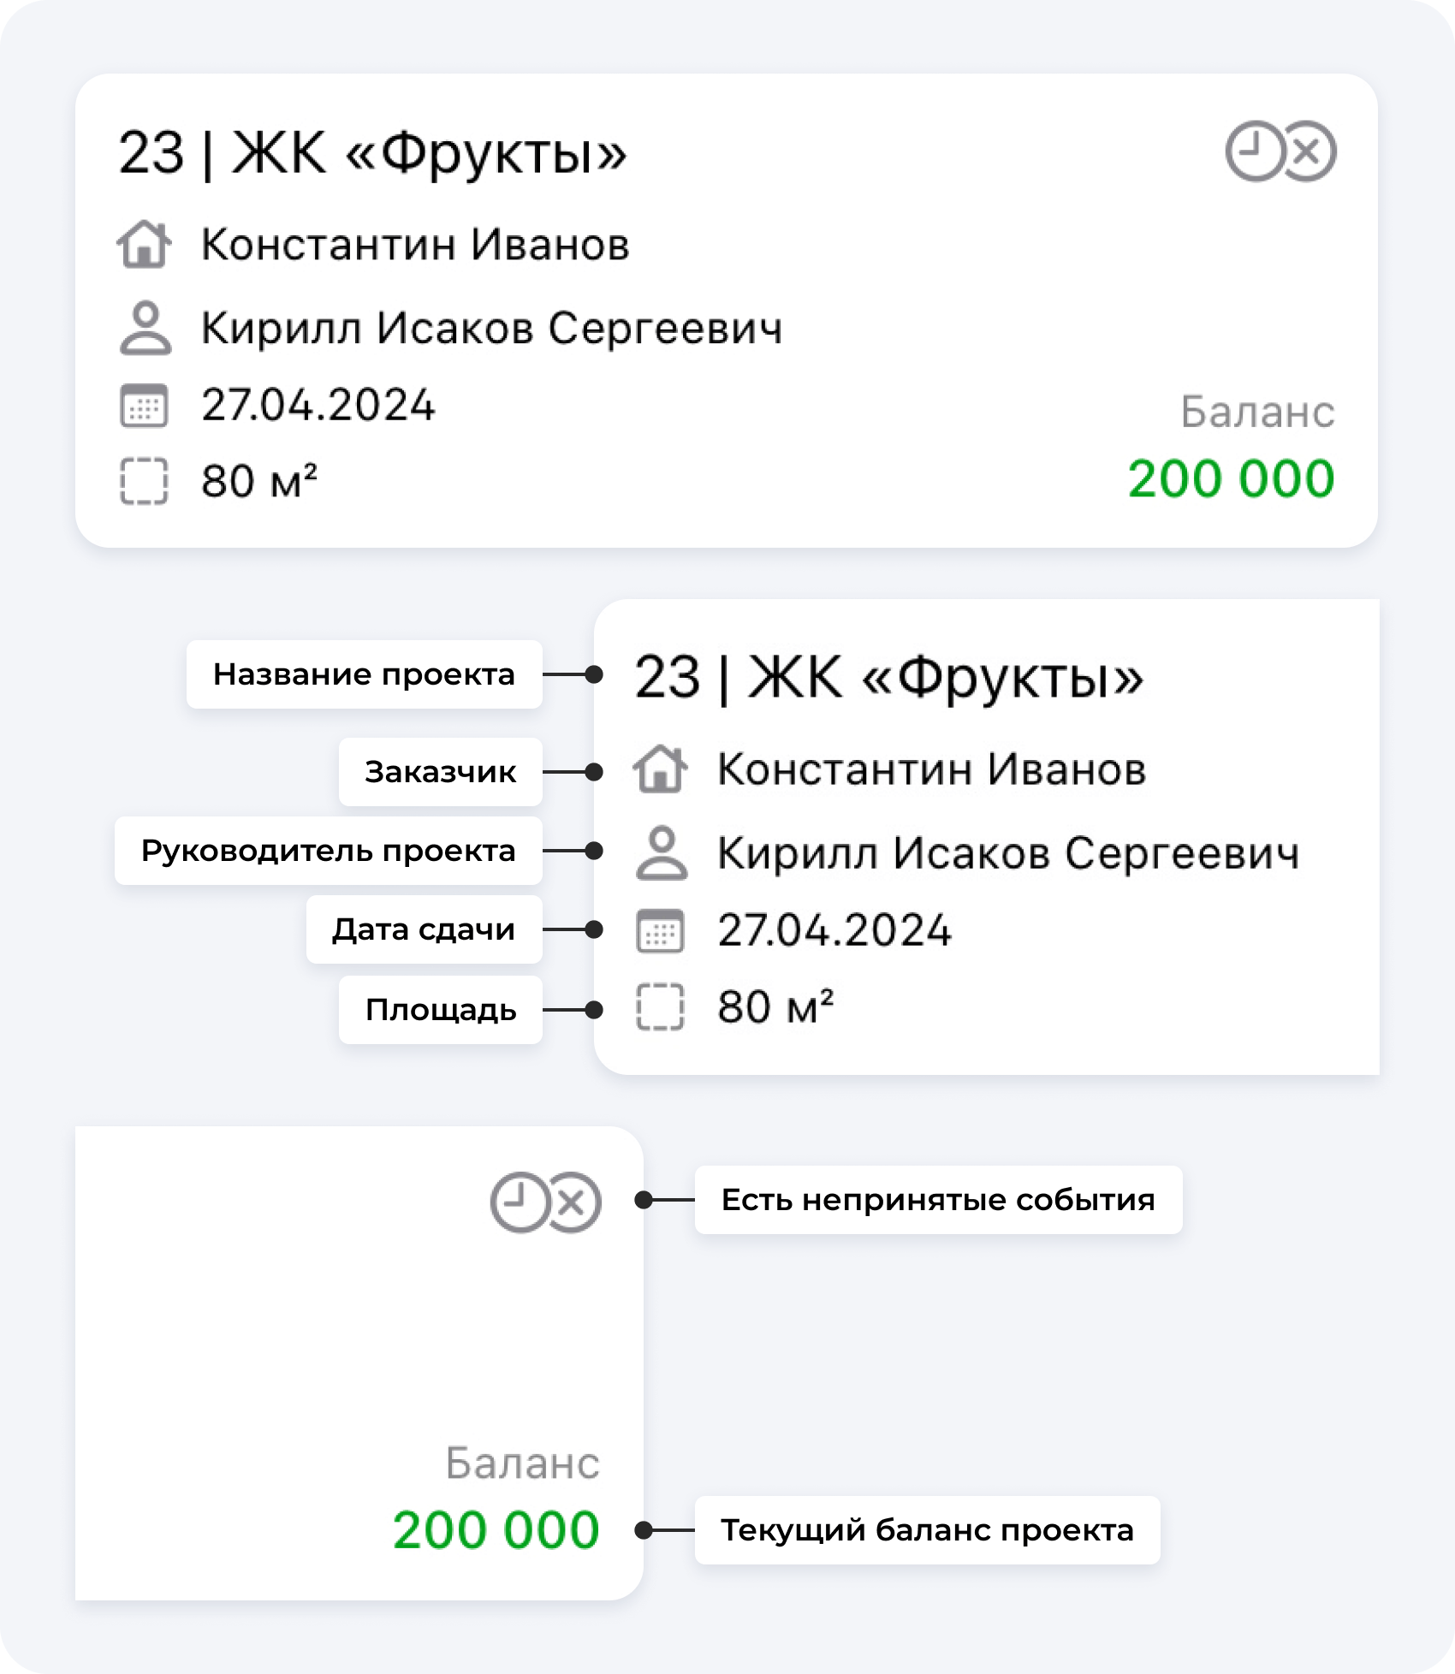This screenshot has height=1674, width=1455.
Task: Click the 'Есть непринятые события' callout label
Action: click(938, 1200)
